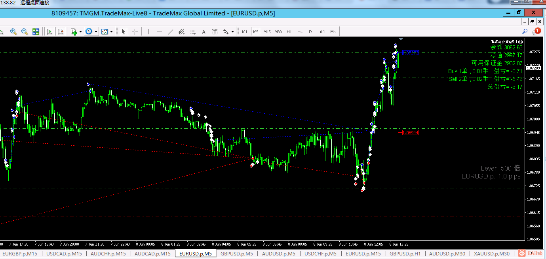Viewport: 546px width, 259px height.
Task: Click the red 1.06944 price level label
Action: (410, 133)
